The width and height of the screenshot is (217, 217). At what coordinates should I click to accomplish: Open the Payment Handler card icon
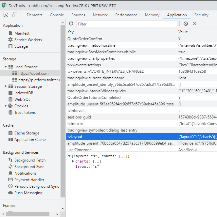[x=10, y=179]
